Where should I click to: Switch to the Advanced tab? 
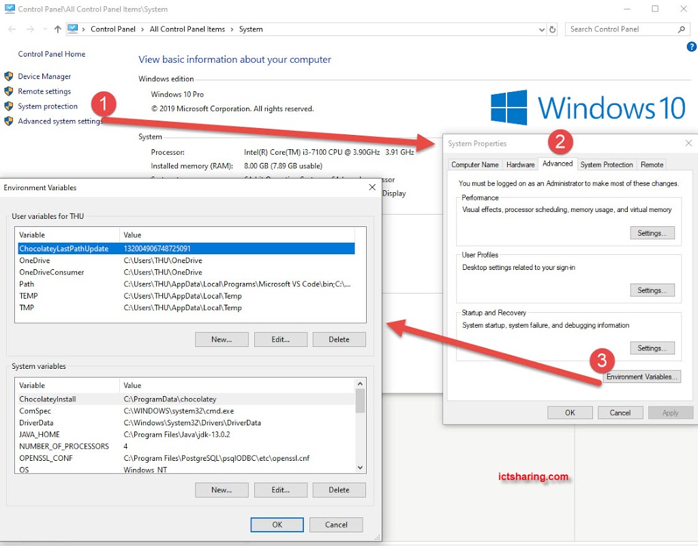(x=558, y=164)
